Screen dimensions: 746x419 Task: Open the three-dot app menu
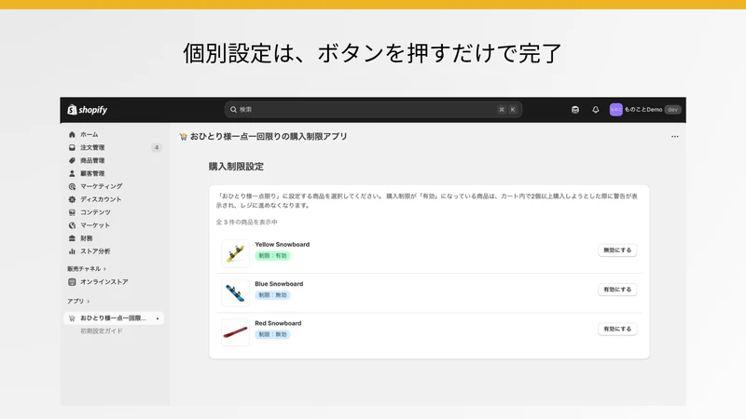[674, 136]
